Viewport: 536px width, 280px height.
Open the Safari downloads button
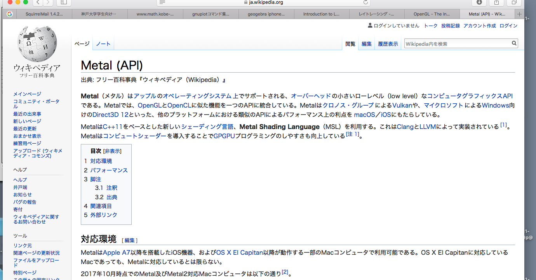(479, 2)
